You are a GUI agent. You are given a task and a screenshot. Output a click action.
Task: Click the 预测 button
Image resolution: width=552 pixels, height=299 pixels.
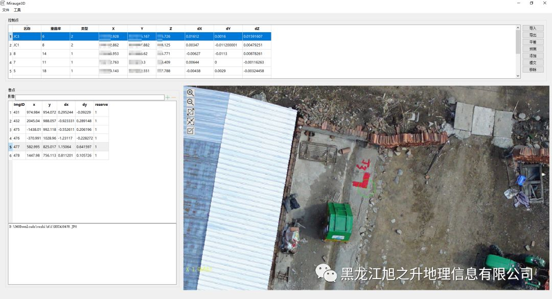pyautogui.click(x=533, y=49)
